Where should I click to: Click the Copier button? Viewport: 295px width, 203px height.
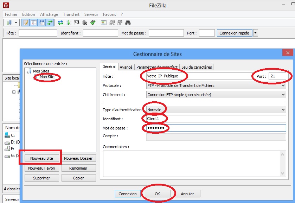78,178
